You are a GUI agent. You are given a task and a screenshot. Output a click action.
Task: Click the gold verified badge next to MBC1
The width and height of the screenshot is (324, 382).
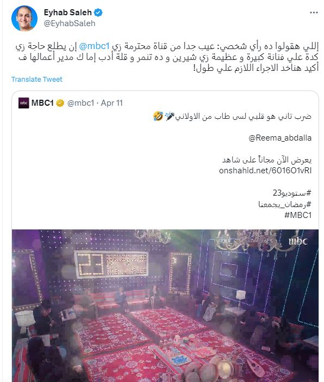(60, 104)
